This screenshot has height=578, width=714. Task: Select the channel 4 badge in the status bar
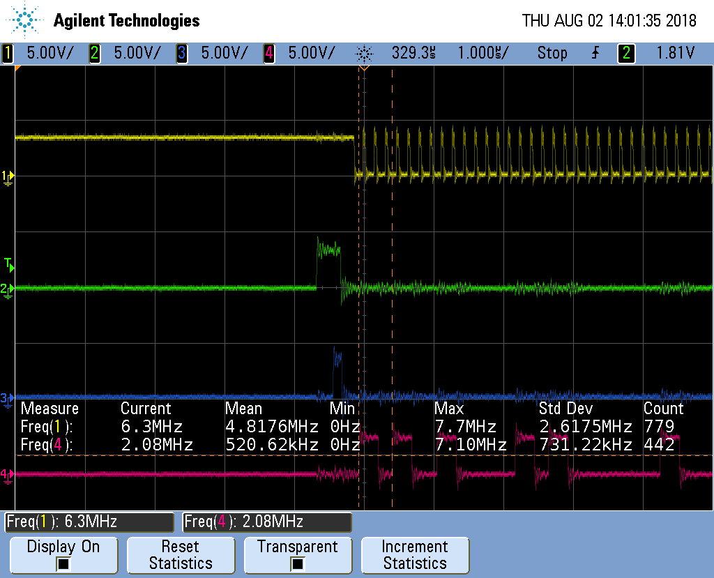click(268, 53)
